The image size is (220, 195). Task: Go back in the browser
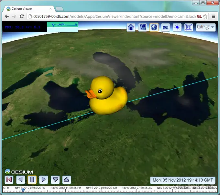[6, 16]
